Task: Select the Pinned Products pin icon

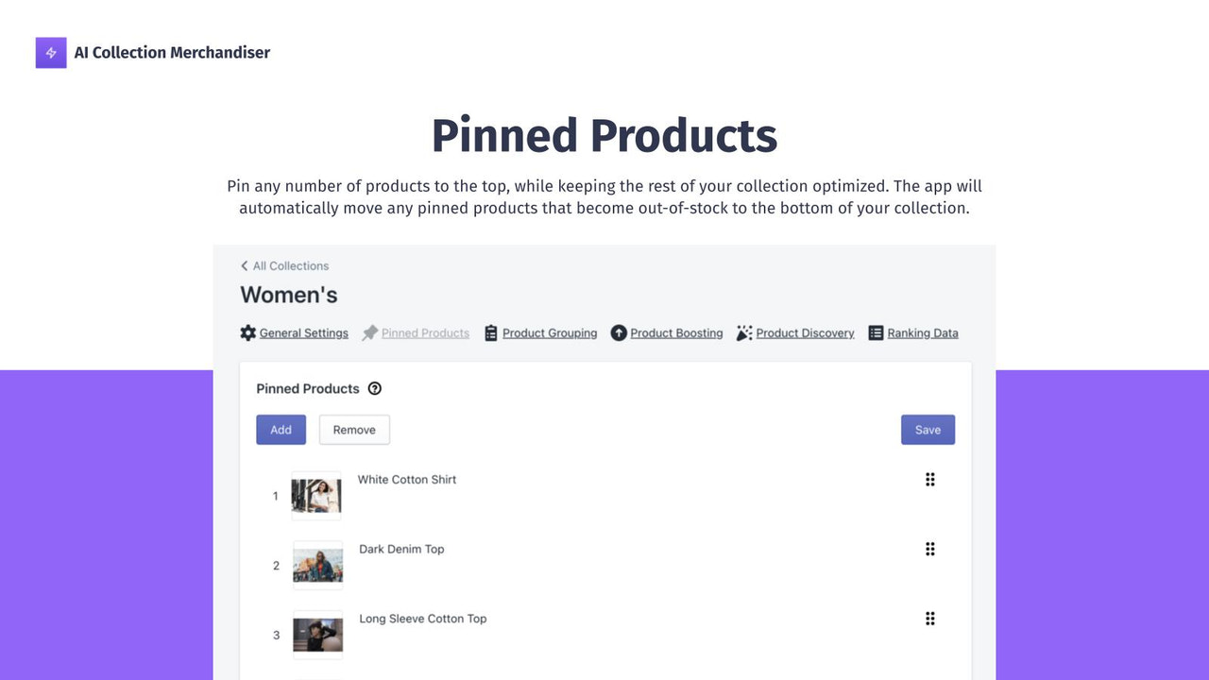Action: [x=371, y=332]
